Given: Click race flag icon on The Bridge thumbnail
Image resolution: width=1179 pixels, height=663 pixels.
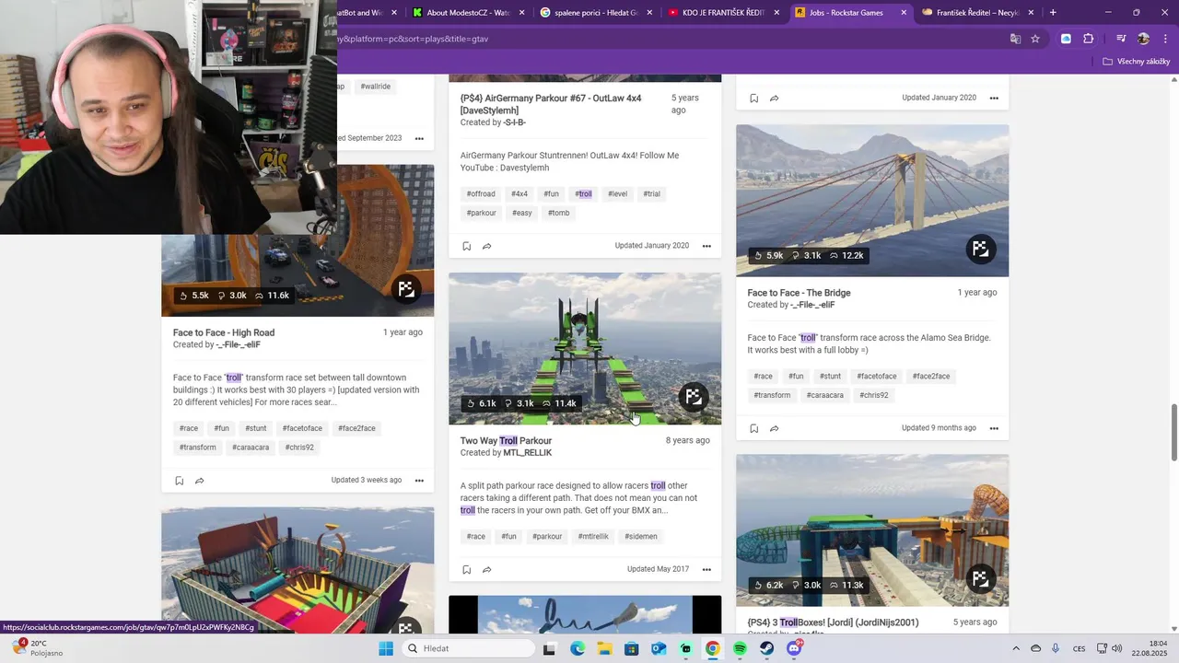Looking at the screenshot, I should tap(981, 249).
